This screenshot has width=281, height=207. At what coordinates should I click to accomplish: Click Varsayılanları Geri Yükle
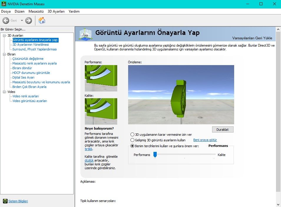coord(252,38)
